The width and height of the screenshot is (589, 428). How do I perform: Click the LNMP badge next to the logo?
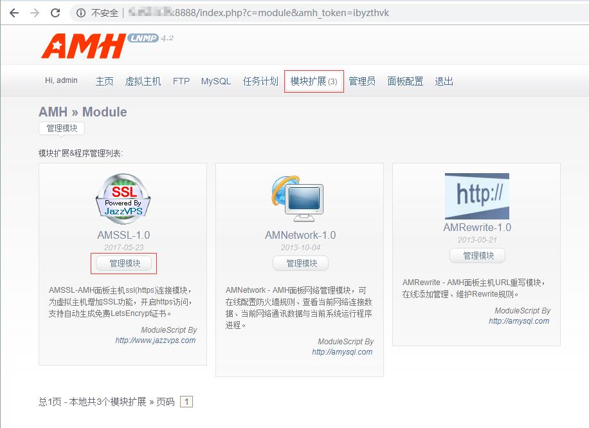point(143,38)
